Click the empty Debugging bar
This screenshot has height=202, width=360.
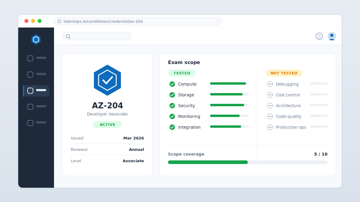click(319, 83)
